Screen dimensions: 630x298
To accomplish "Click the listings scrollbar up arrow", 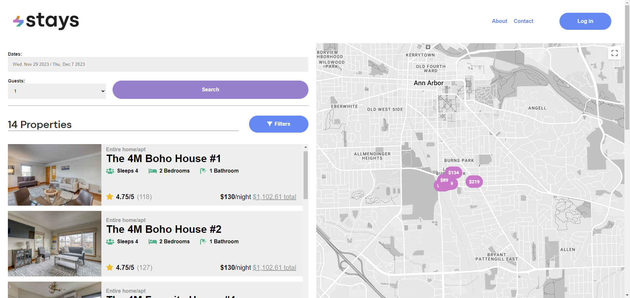I will [x=305, y=147].
